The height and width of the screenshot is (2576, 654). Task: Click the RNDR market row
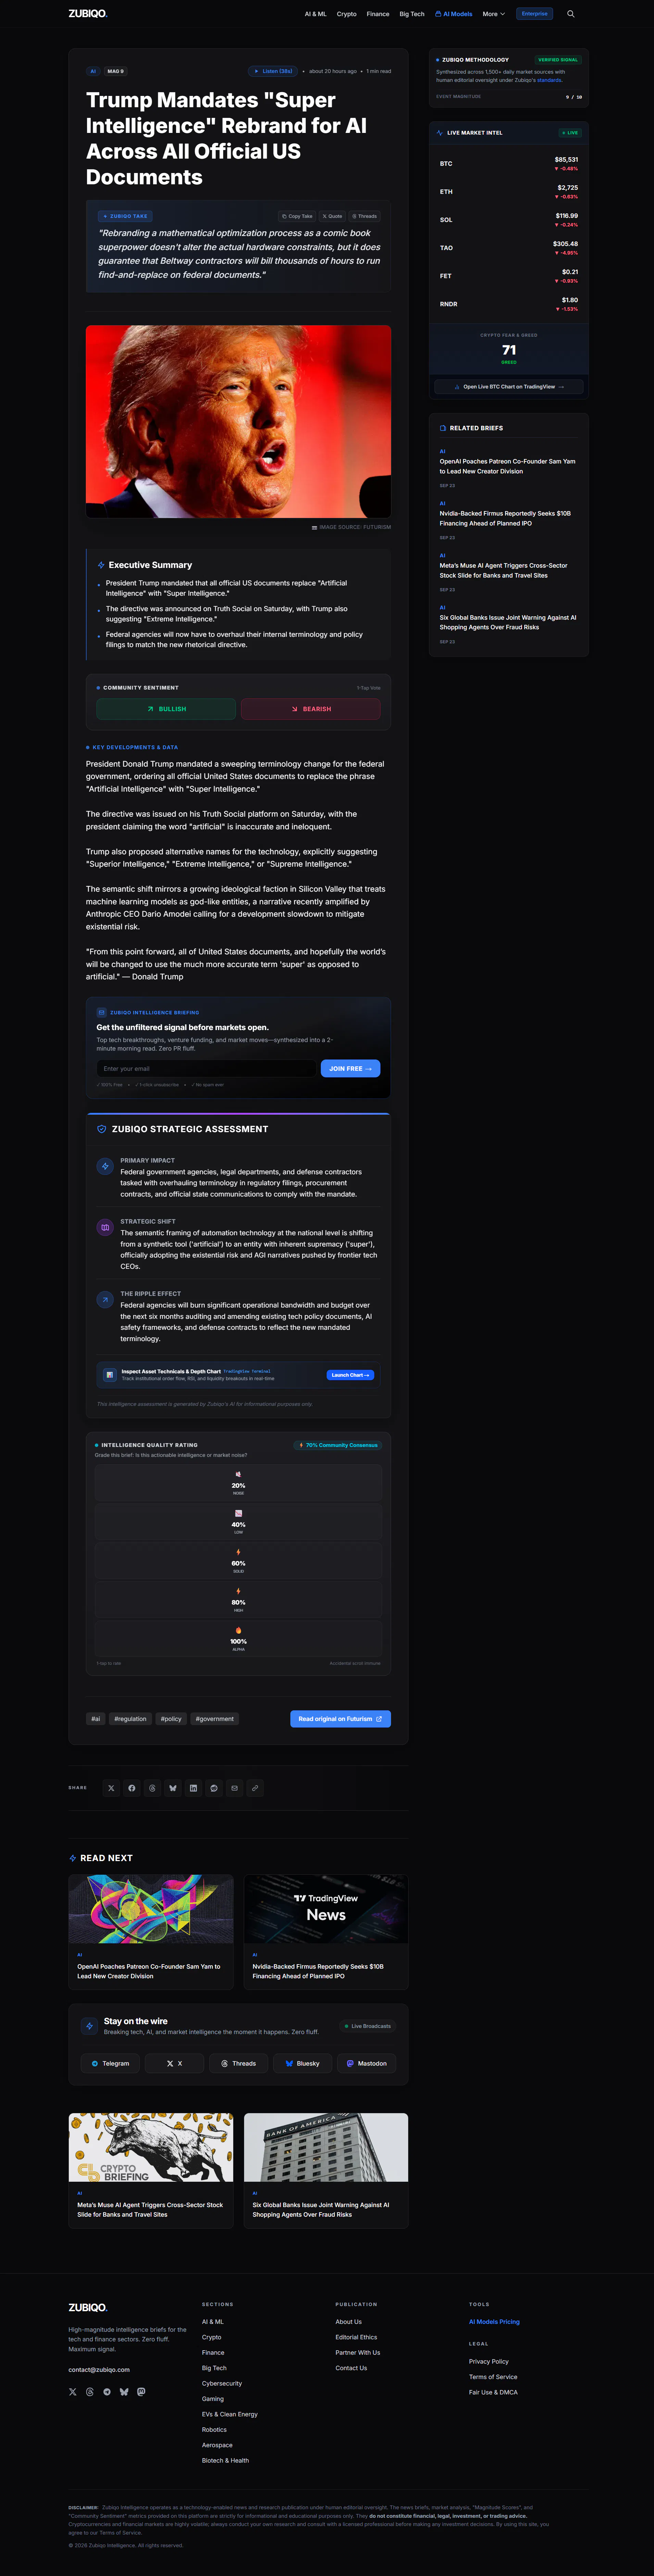509,303
